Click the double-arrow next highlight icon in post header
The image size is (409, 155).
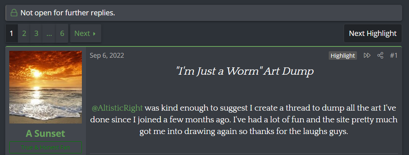pos(367,55)
